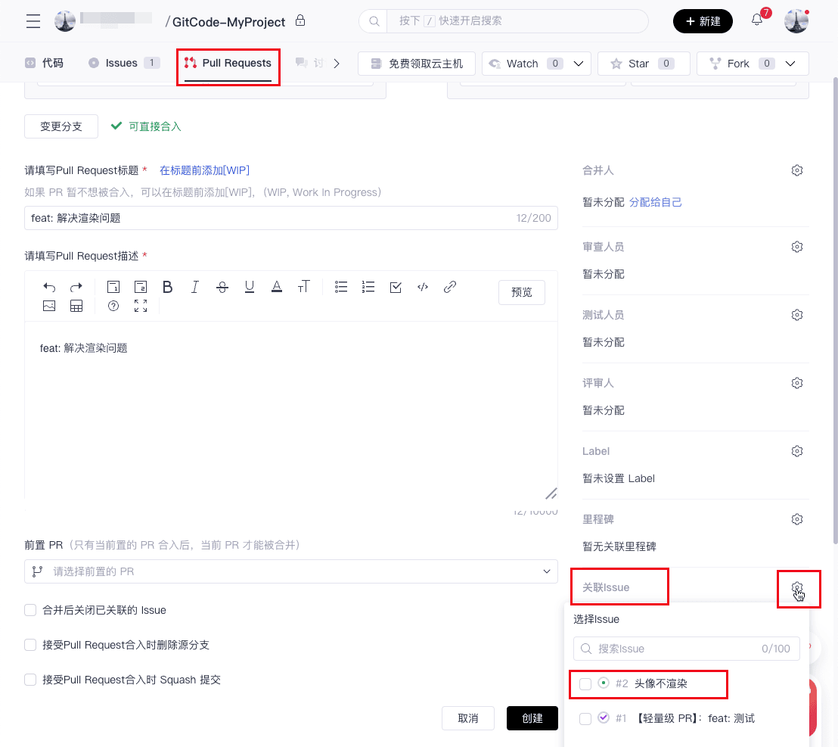Switch to the Issues tab
Screen dimensions: 838x747
(121, 63)
